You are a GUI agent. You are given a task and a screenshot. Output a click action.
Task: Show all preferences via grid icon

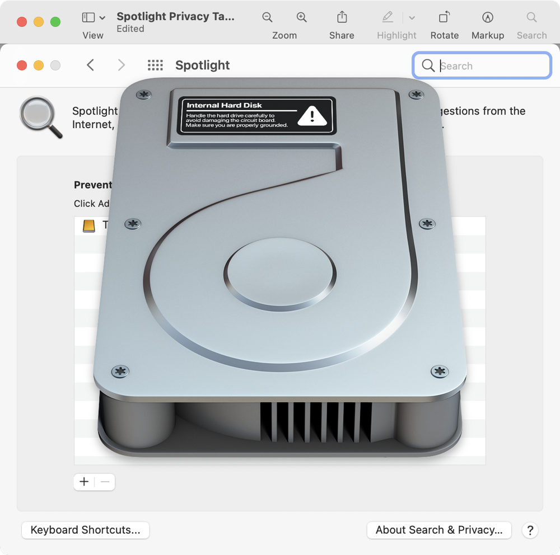click(x=155, y=65)
